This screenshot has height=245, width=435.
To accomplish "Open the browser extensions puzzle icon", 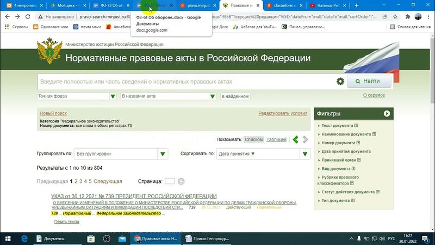I will (407, 17).
